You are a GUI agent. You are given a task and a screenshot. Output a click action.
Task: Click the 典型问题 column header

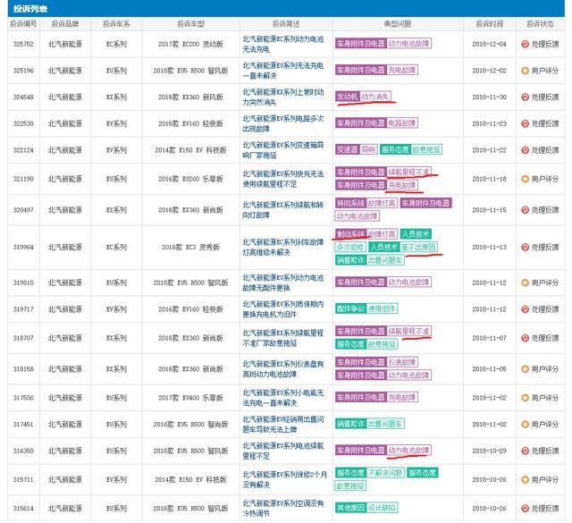pos(398,24)
